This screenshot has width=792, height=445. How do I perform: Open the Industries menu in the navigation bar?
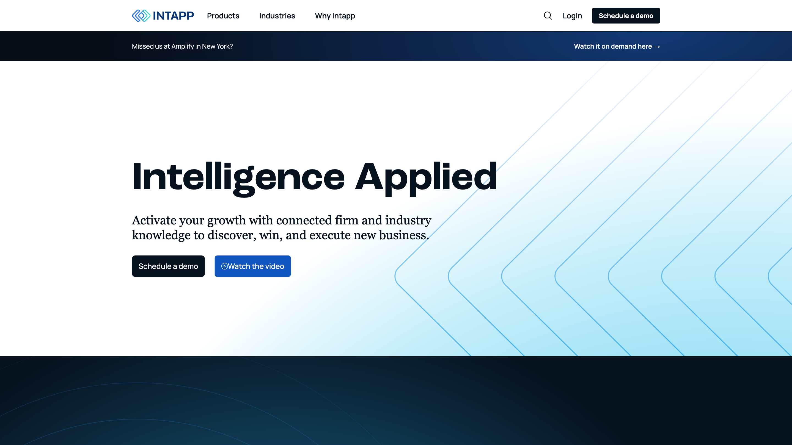tap(277, 16)
